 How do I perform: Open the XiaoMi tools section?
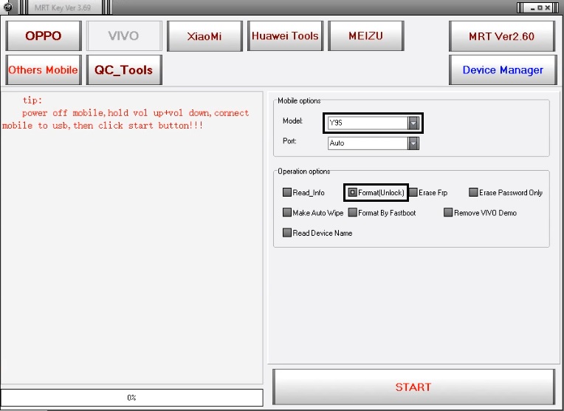coord(204,35)
